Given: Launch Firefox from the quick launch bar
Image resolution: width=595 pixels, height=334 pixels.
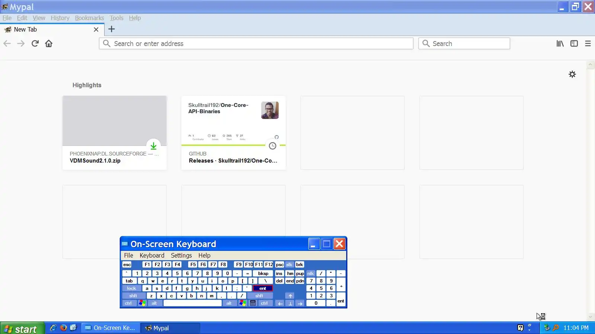Looking at the screenshot, I should coord(63,328).
